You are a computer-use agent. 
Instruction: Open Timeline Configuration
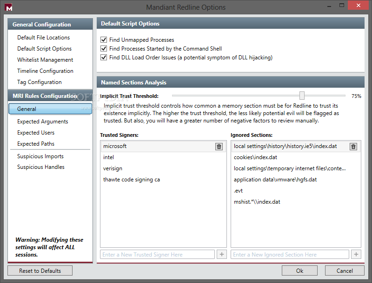click(x=45, y=71)
